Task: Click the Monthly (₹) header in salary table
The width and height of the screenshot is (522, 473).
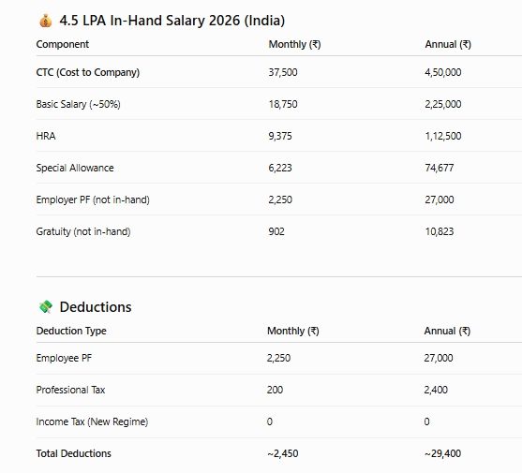Action: point(294,44)
